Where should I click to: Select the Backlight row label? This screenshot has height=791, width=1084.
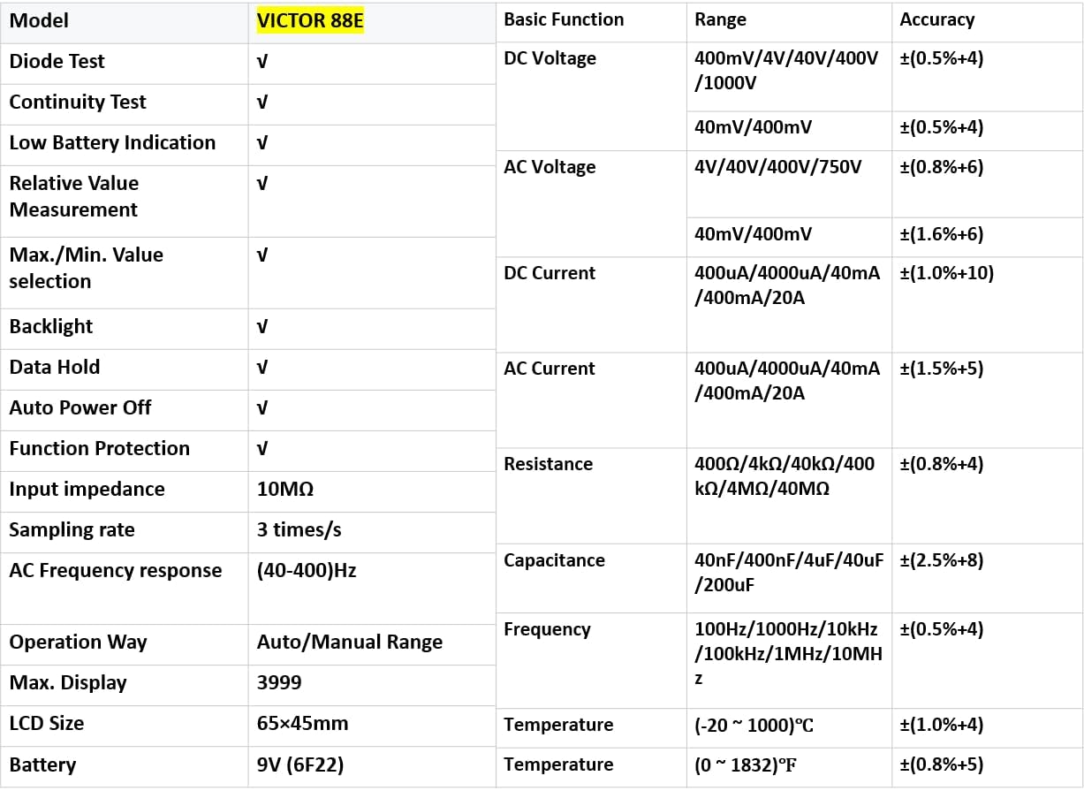click(51, 327)
